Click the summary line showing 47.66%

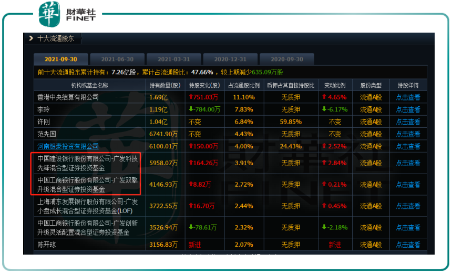point(160,72)
